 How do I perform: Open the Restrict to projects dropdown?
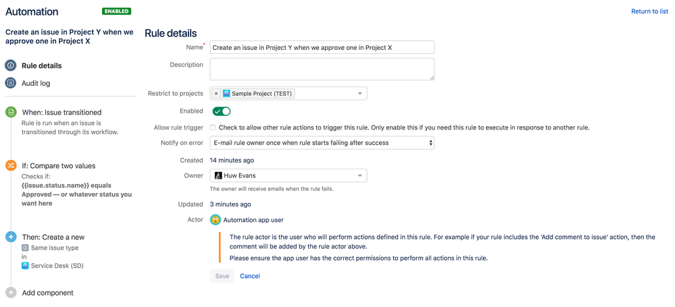(359, 94)
